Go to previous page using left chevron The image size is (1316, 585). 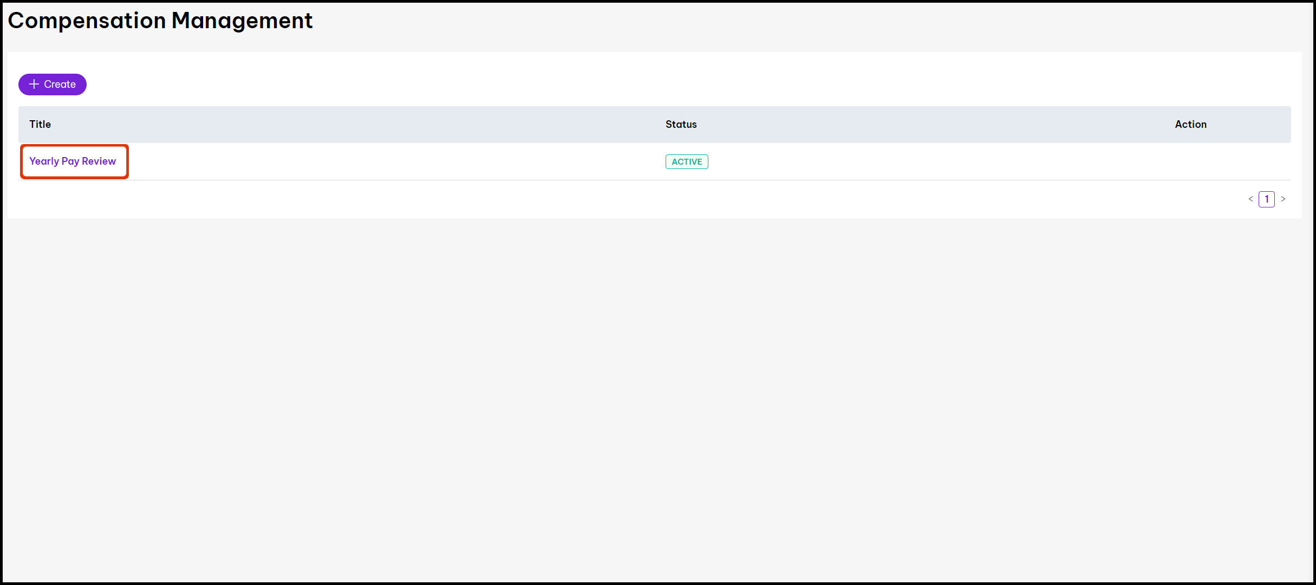coord(1250,199)
